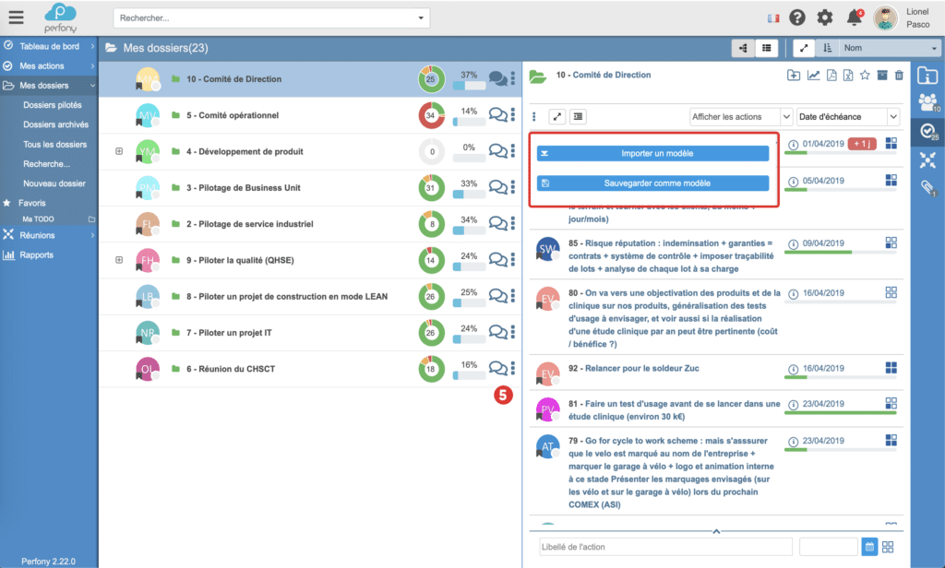The width and height of the screenshot is (945, 568).
Task: Open the notifications bell icon
Action: (x=854, y=18)
